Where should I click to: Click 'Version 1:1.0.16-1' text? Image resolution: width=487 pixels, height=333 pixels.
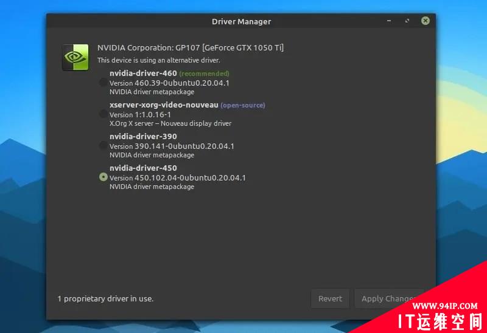140,115
